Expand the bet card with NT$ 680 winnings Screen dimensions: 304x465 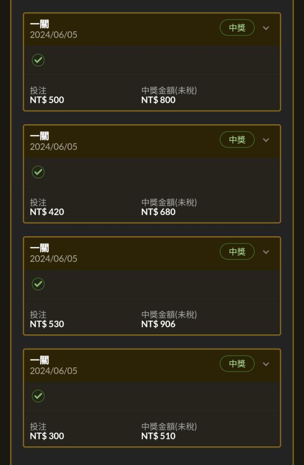click(x=266, y=140)
